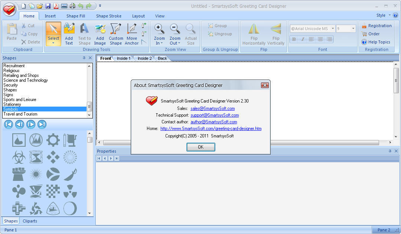
Task: Flip the shape horizontally
Action: pos(253,34)
